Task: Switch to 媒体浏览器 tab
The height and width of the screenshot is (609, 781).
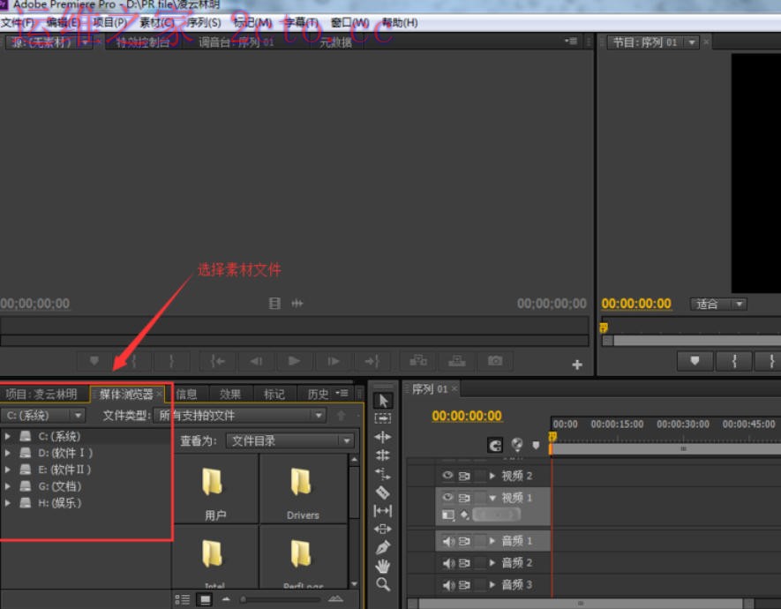Action: (126, 395)
